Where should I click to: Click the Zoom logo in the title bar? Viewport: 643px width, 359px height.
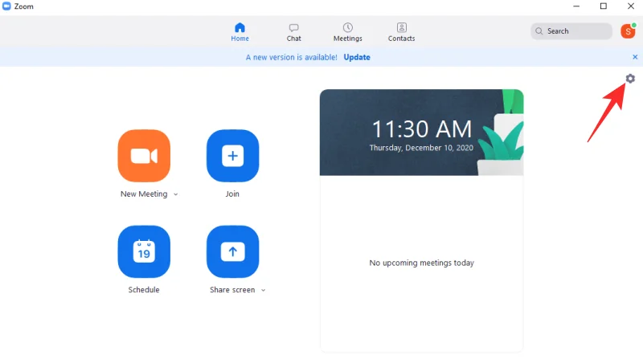pyautogui.click(x=6, y=6)
